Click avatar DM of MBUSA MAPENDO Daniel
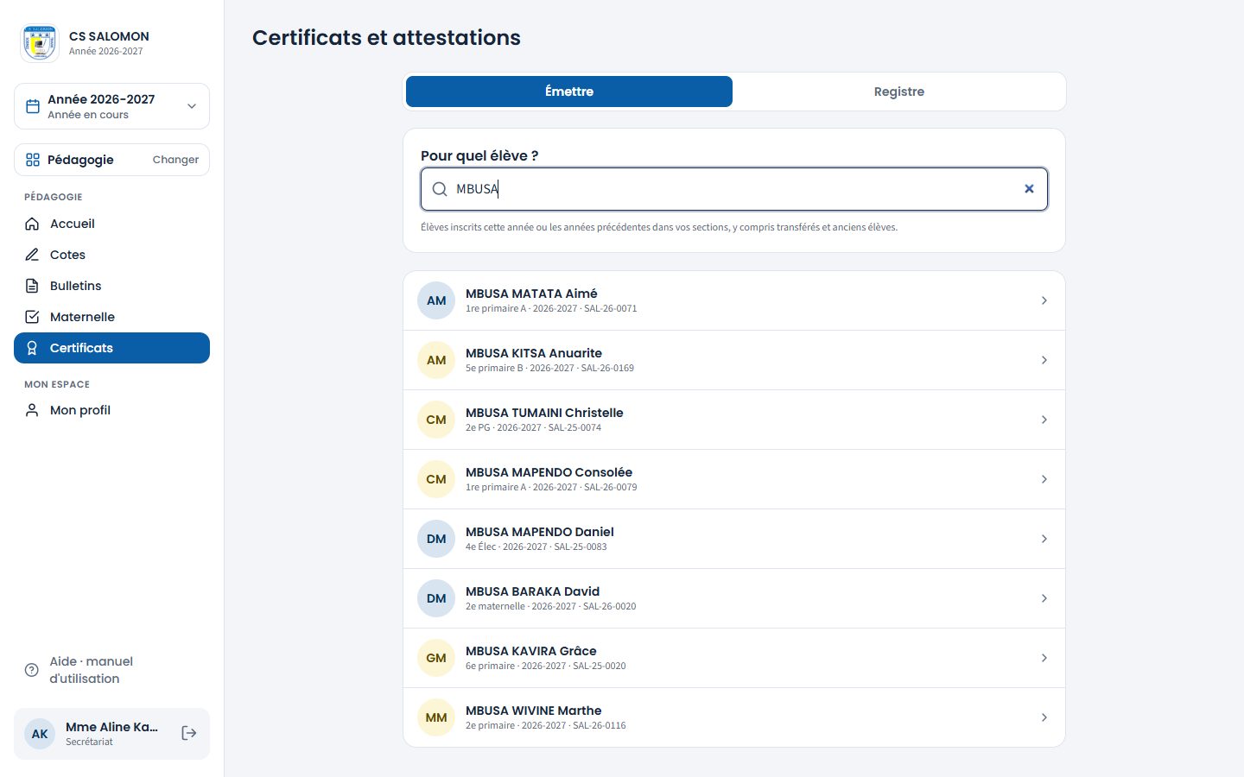Image resolution: width=1244 pixels, height=777 pixels. (436, 539)
